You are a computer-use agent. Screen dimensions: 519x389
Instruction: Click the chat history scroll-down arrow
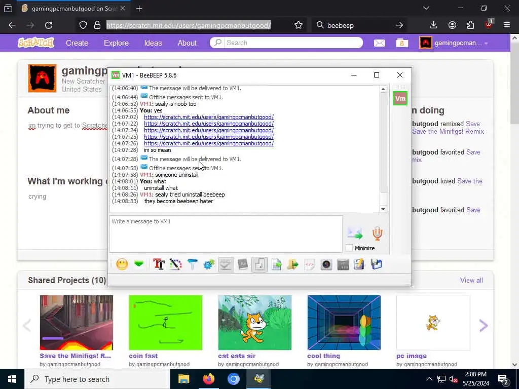tap(383, 209)
